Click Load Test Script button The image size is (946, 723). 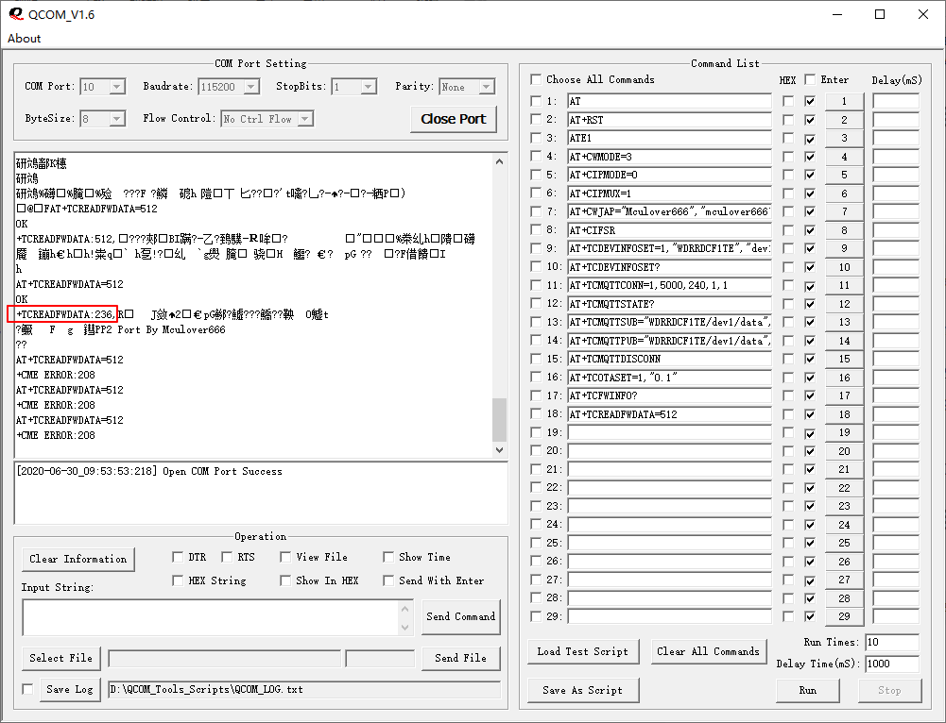(583, 651)
